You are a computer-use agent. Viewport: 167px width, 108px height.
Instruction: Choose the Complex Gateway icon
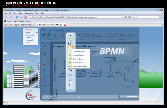(70, 59)
